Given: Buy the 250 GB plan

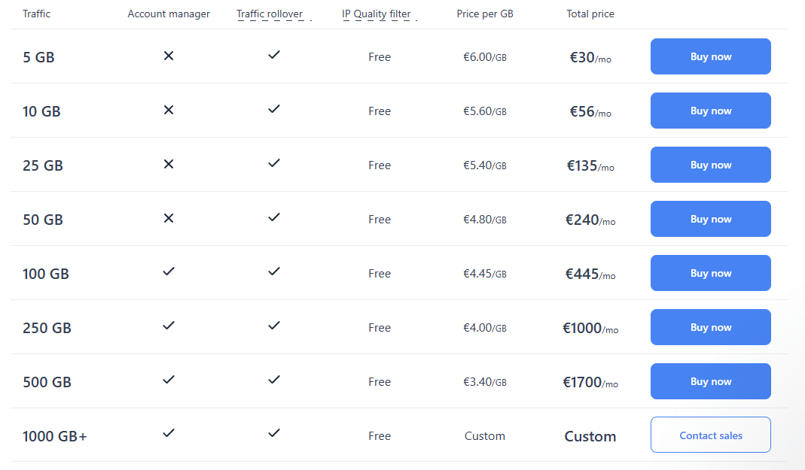Looking at the screenshot, I should pyautogui.click(x=710, y=327).
